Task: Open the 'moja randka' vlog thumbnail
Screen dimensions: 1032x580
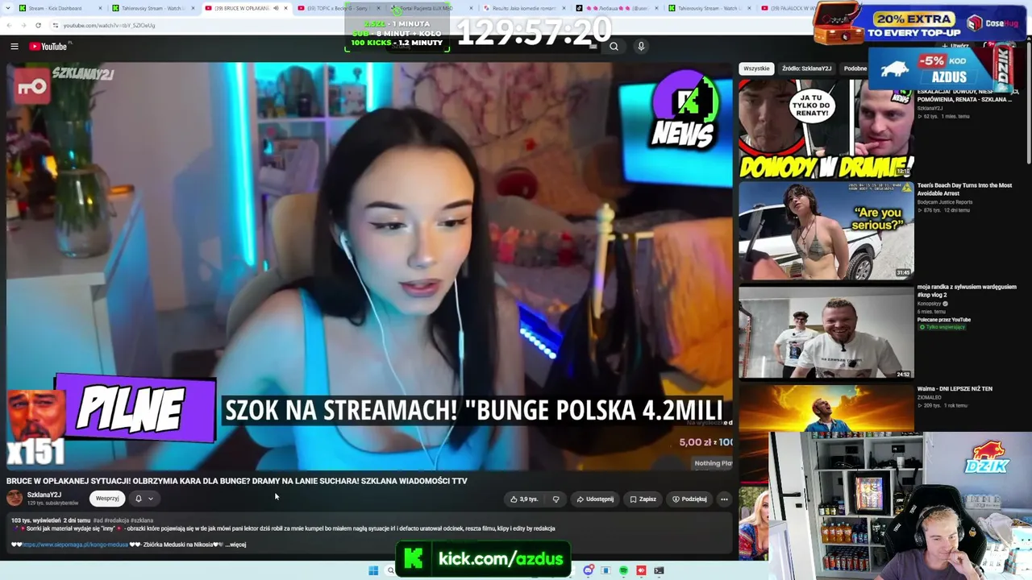Action: click(826, 332)
